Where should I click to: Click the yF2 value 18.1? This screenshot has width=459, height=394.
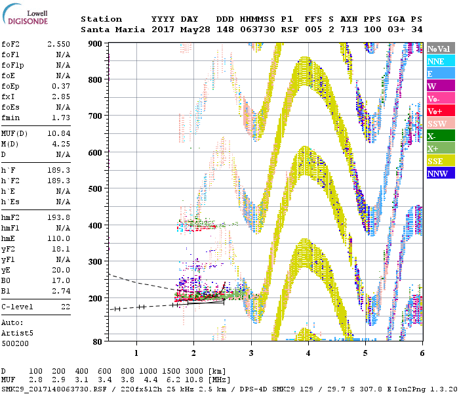click(x=61, y=249)
